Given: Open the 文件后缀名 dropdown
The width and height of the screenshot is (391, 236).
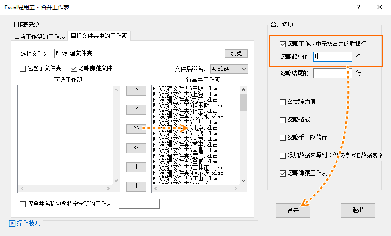Looking at the screenshot, I should (229, 69).
